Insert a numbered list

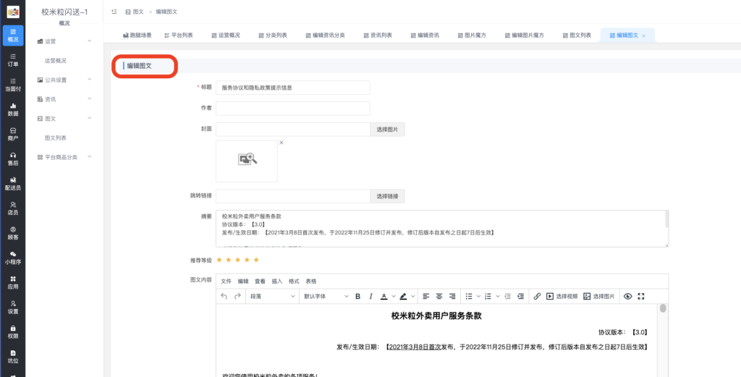click(488, 296)
